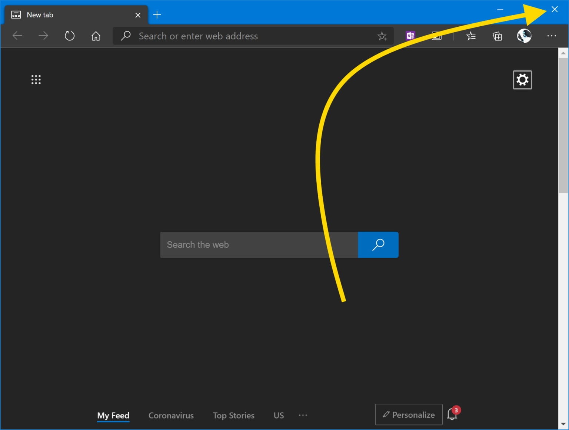This screenshot has width=569, height=430.
Task: Click the Search the web field
Action: pos(259,245)
